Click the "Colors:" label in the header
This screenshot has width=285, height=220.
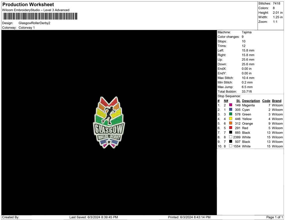point(263,8)
